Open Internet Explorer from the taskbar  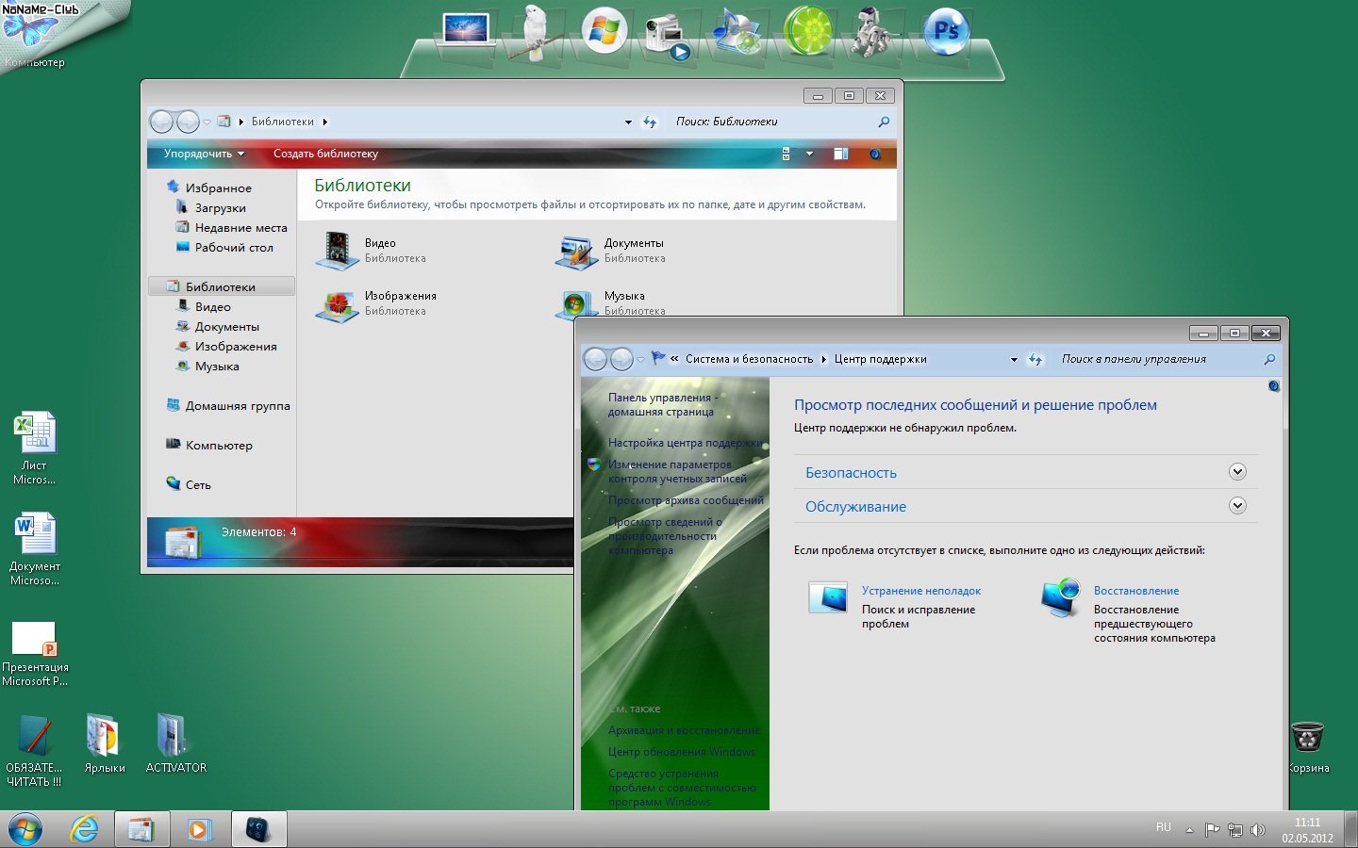click(x=85, y=829)
